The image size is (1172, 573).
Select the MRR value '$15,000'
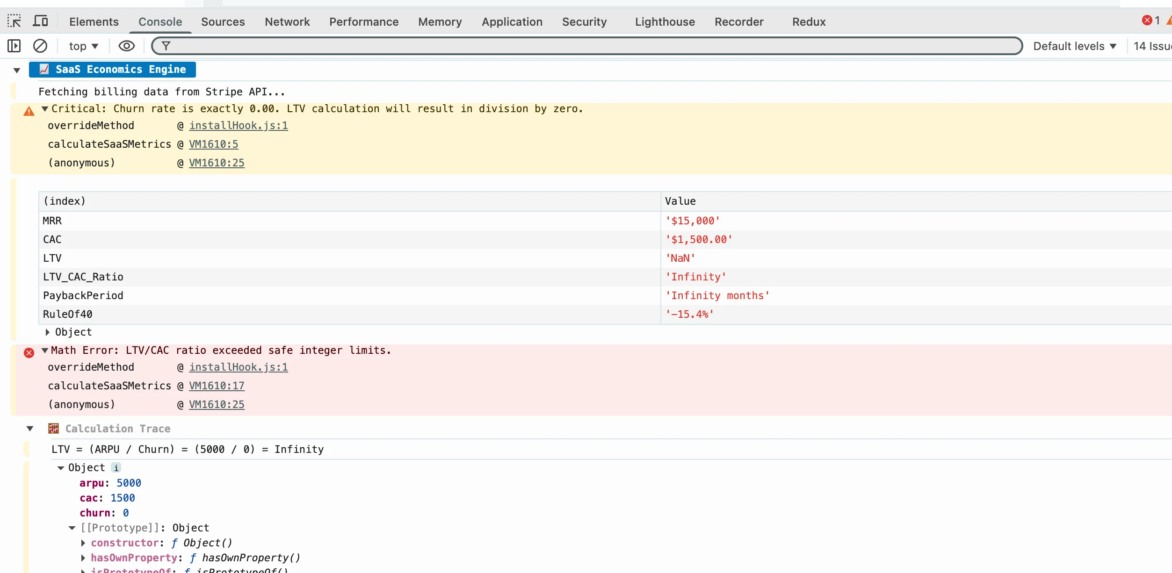(693, 221)
